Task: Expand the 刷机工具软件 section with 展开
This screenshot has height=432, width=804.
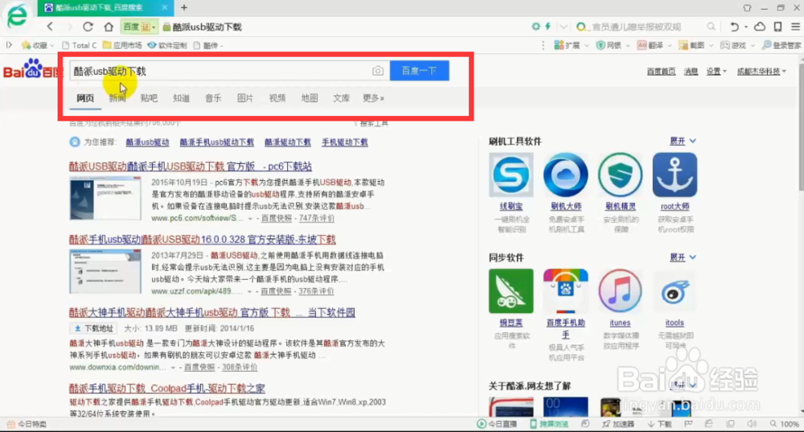Action: [x=683, y=141]
